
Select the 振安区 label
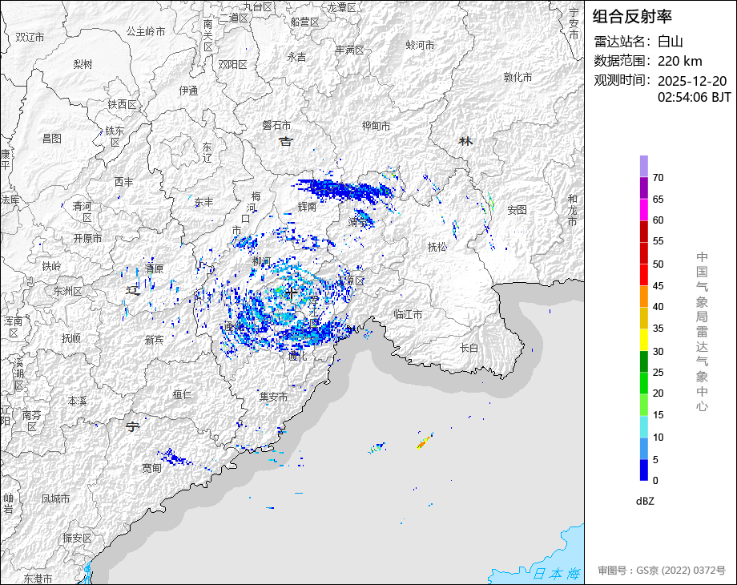click(77, 538)
